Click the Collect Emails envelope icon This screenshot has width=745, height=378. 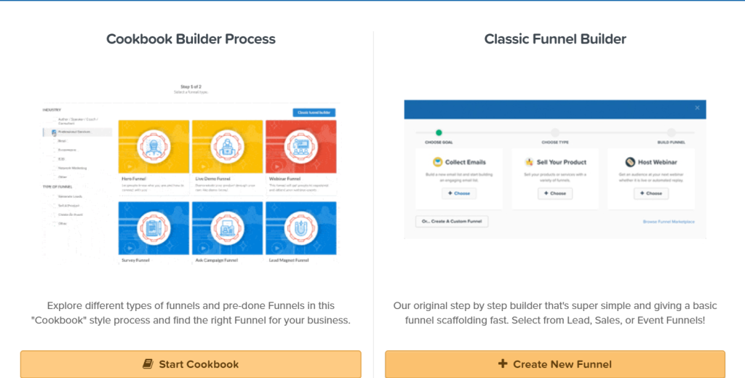coord(438,162)
